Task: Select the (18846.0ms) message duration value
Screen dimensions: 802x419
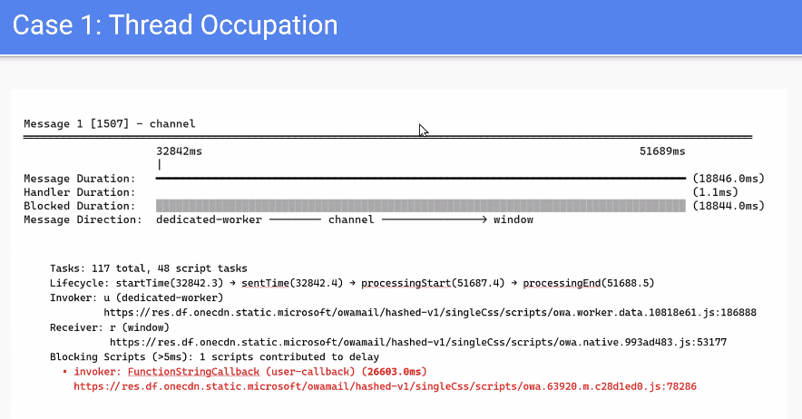Action: [x=729, y=179]
